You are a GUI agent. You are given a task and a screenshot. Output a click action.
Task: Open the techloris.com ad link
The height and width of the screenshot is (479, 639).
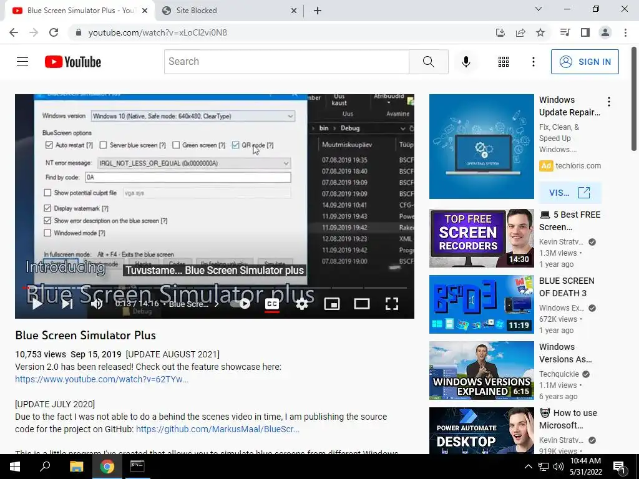point(578,166)
